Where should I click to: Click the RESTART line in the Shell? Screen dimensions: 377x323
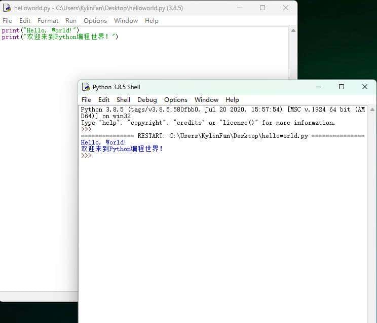pos(223,136)
